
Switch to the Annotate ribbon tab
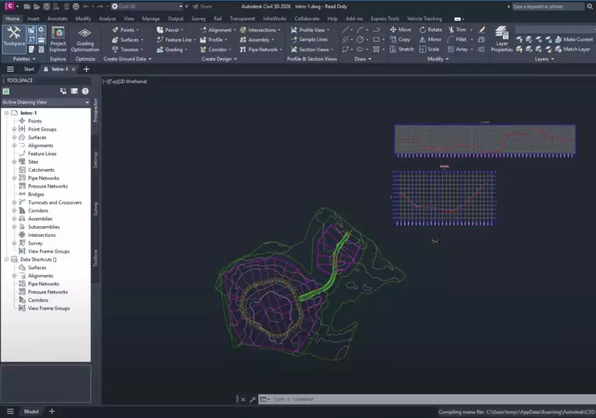click(x=57, y=19)
